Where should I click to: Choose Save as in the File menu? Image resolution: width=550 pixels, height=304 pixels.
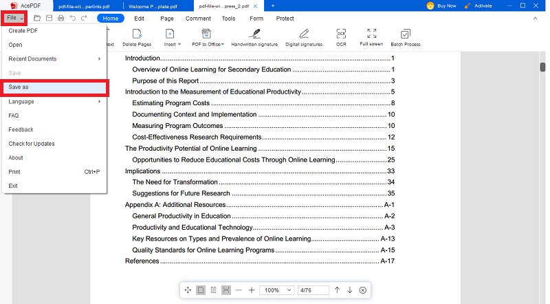[54, 87]
